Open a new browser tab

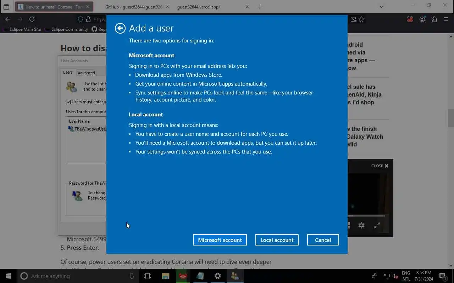pyautogui.click(x=260, y=7)
